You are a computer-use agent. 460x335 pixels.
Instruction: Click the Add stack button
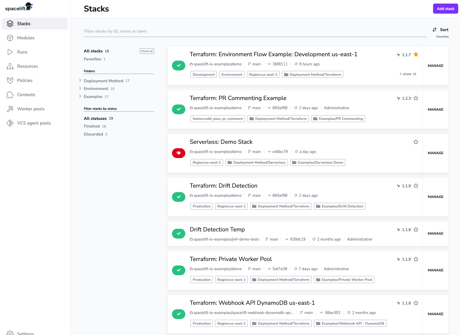tap(445, 9)
